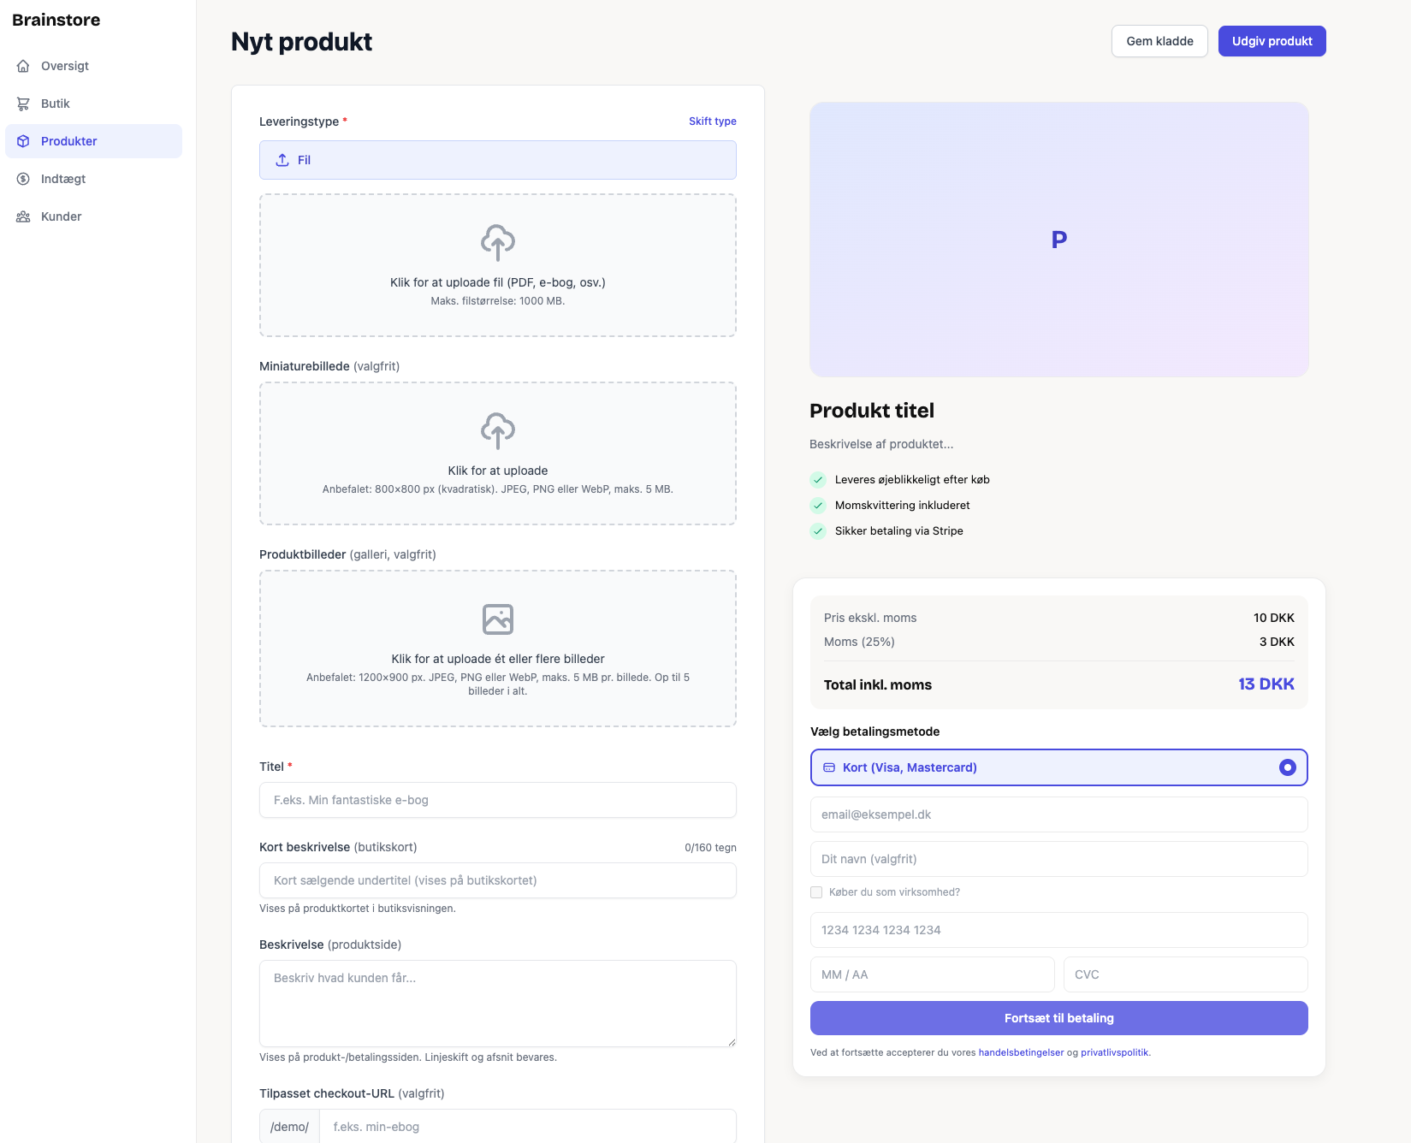
Task: Click the email@eksempel.dk input field
Action: [x=1059, y=814]
